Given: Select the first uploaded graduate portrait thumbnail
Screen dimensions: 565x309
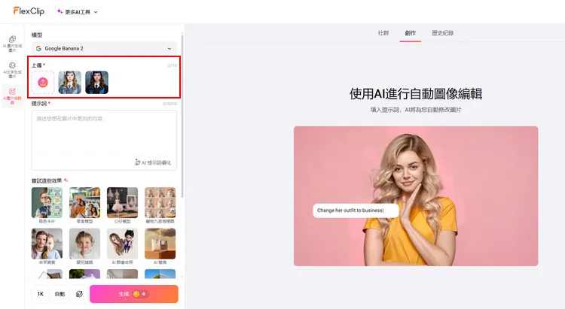Looking at the screenshot, I should [x=70, y=82].
